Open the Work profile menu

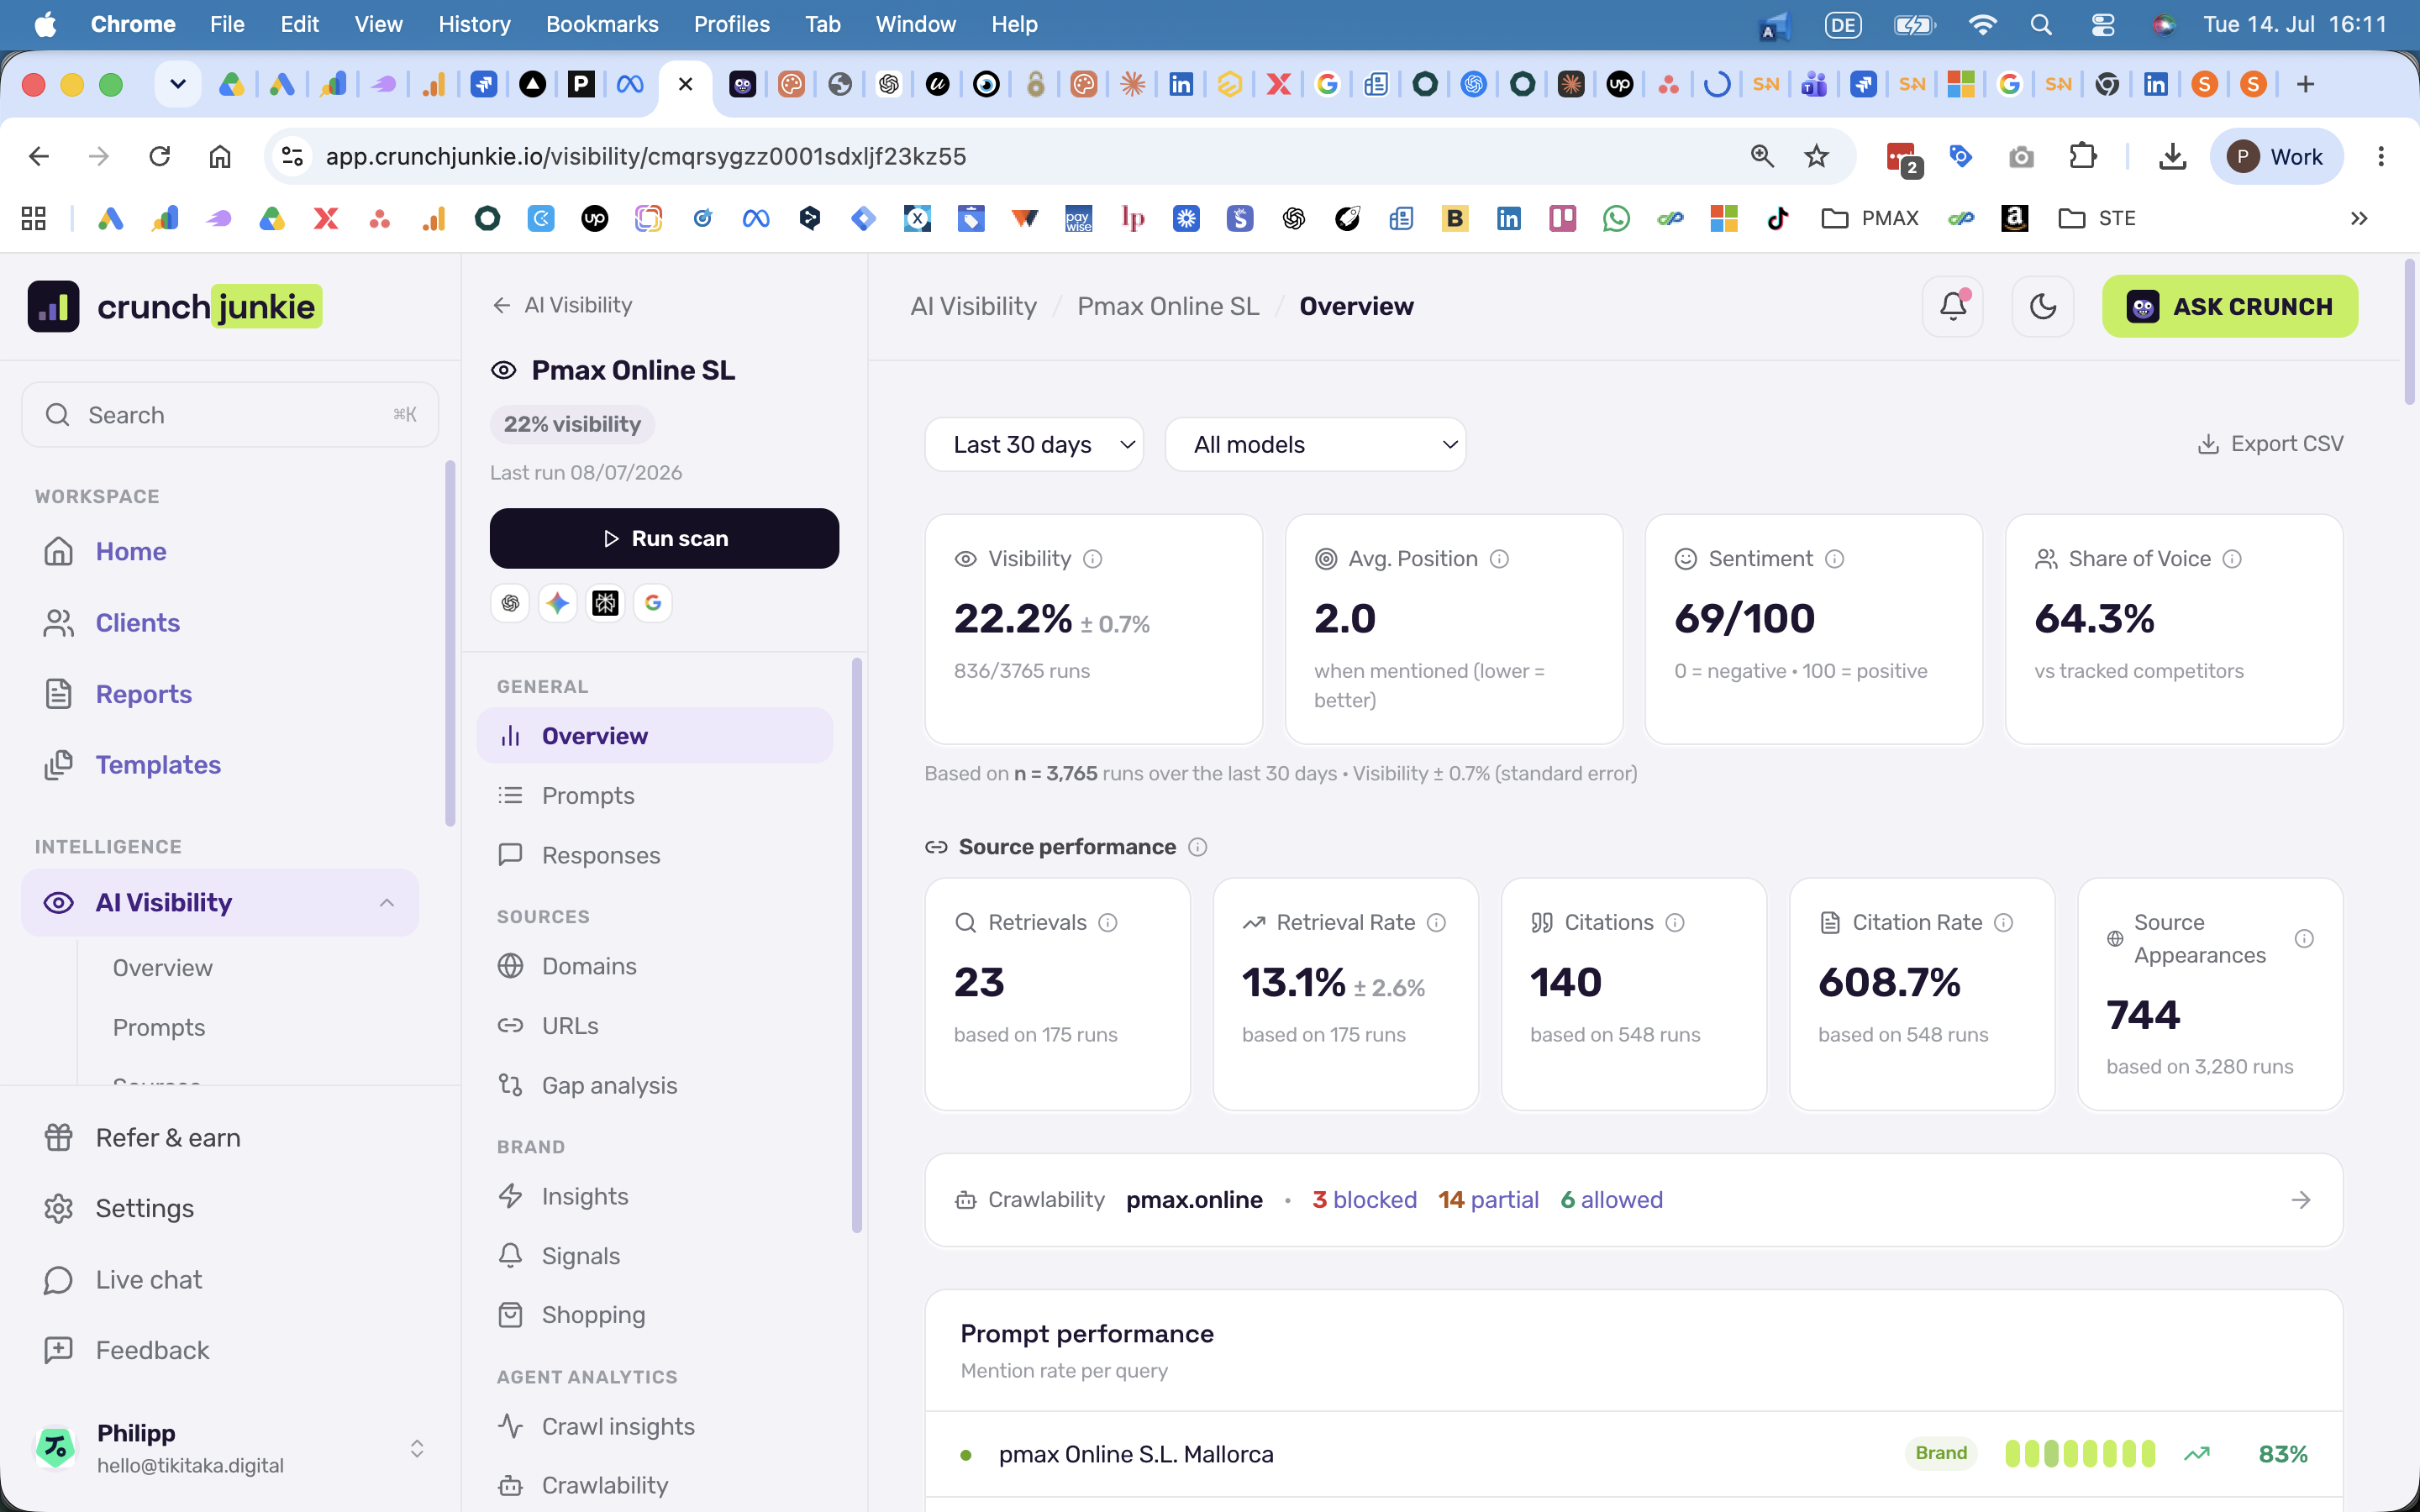2276,156
